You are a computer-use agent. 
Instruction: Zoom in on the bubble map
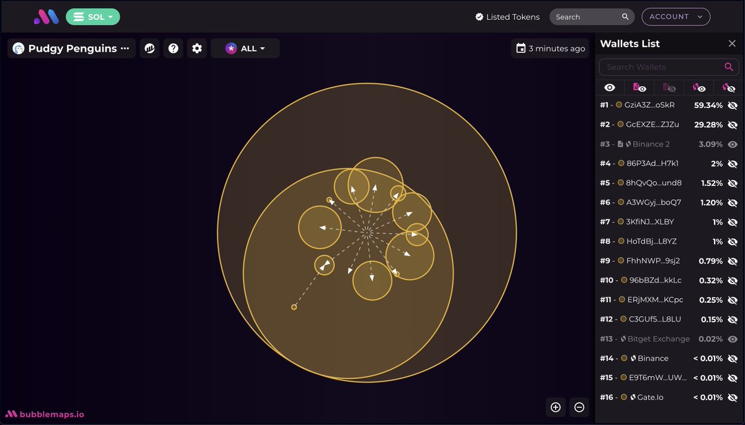(x=556, y=407)
